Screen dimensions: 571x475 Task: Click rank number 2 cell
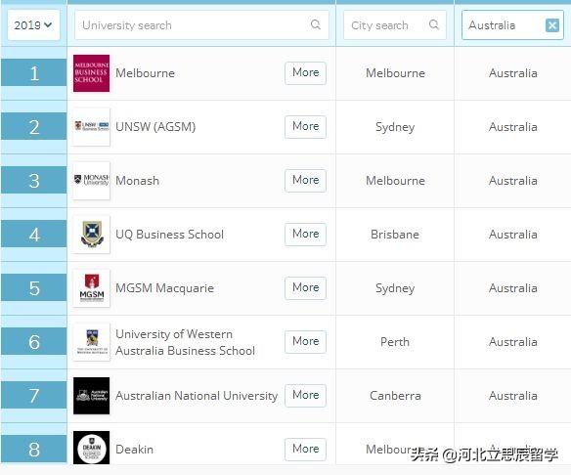tap(34, 127)
